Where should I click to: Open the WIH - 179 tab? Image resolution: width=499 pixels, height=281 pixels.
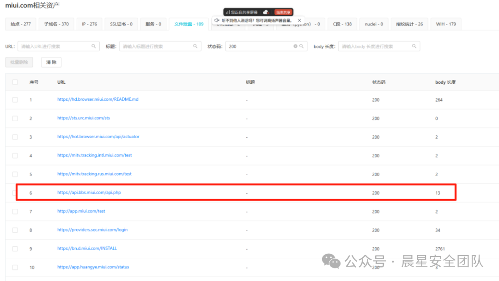click(x=445, y=24)
